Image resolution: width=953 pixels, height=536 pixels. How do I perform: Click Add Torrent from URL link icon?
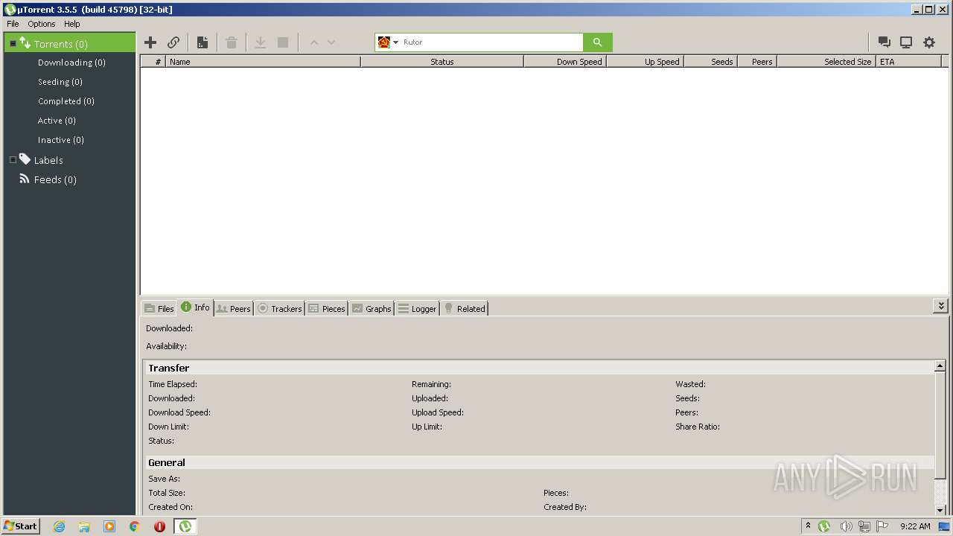173,42
